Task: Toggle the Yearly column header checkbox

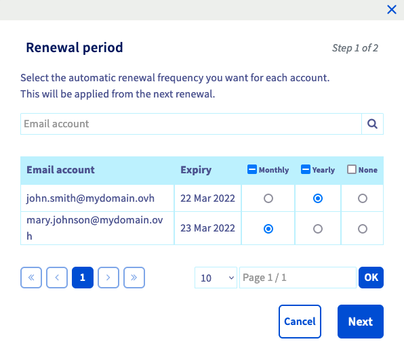Action: (x=306, y=170)
